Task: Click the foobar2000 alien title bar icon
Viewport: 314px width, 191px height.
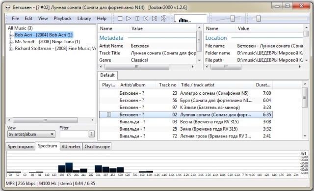Action: [x=8, y=7]
